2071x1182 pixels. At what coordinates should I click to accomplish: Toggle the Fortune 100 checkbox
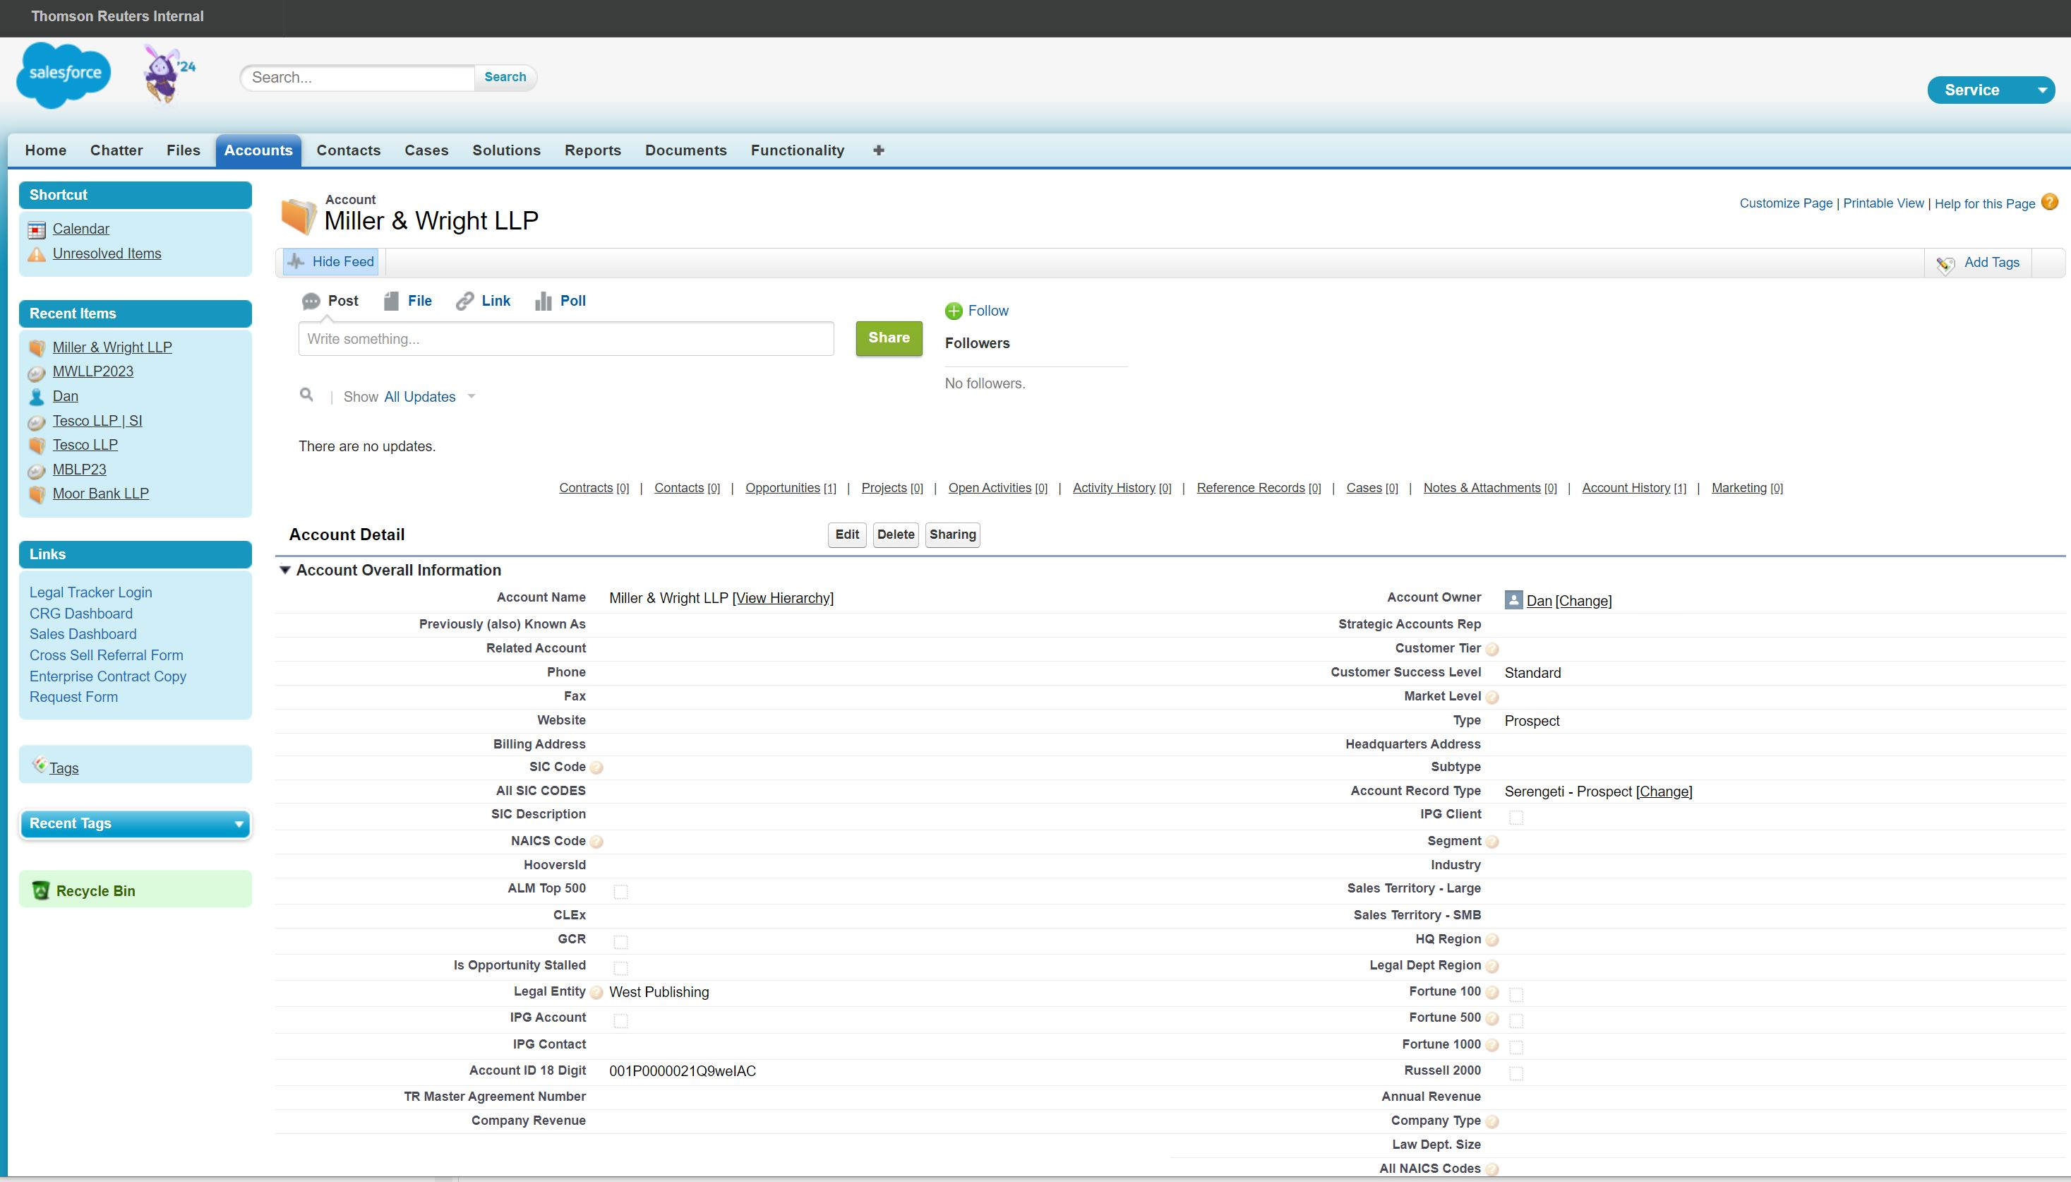1516,994
